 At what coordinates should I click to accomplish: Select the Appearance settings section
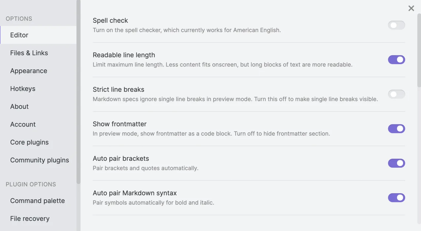pyautogui.click(x=29, y=71)
